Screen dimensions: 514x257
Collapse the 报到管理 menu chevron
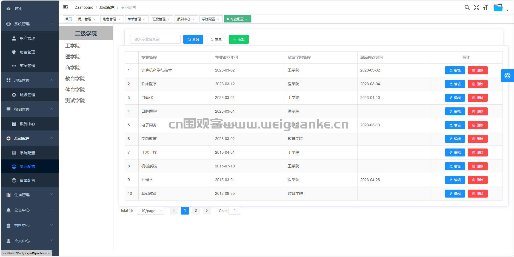tap(52, 109)
